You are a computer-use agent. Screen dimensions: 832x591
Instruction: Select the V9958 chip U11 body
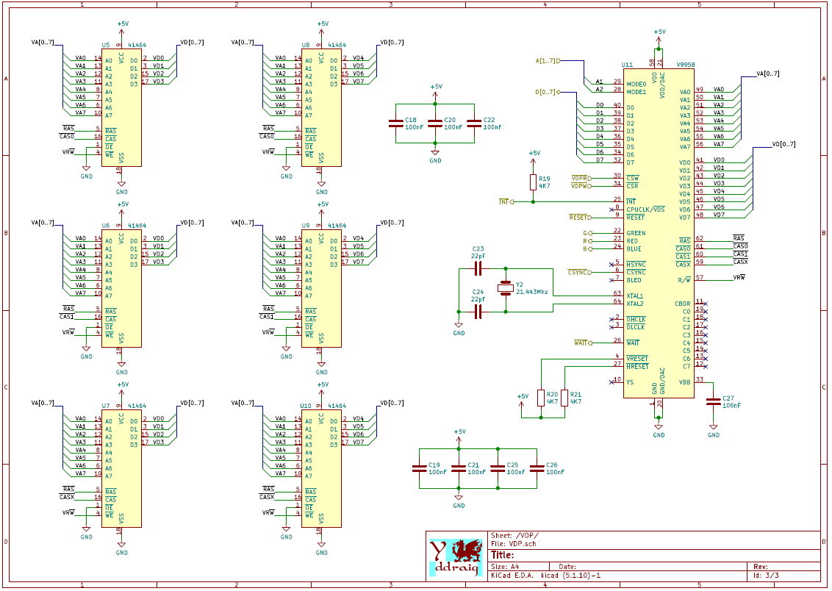coord(659,233)
